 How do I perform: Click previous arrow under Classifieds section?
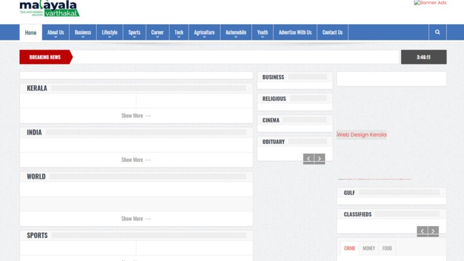click(x=422, y=231)
